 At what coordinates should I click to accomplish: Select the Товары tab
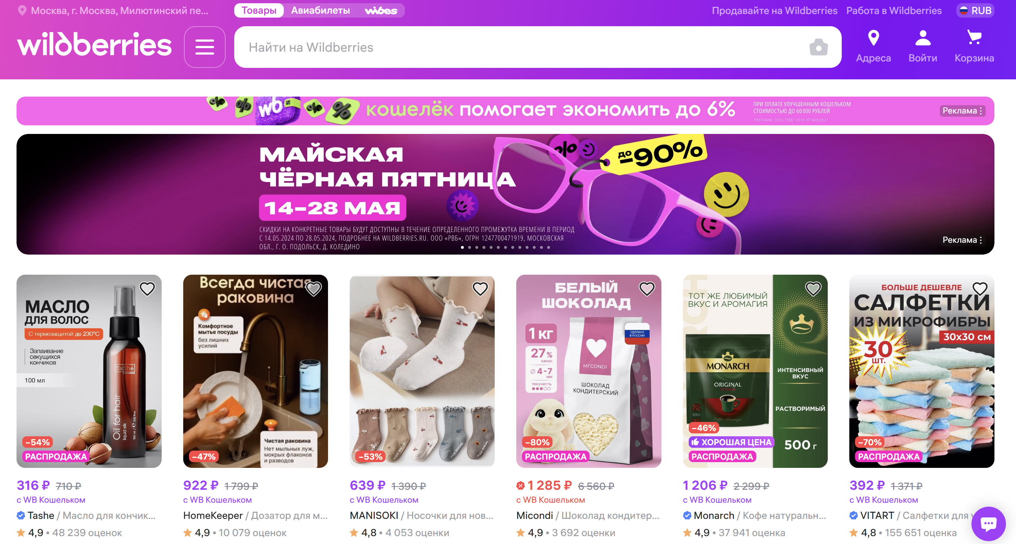[259, 11]
